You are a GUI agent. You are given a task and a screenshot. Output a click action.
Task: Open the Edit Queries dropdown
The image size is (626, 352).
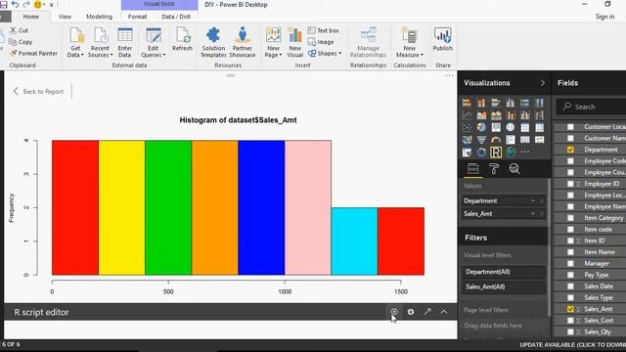click(x=153, y=52)
